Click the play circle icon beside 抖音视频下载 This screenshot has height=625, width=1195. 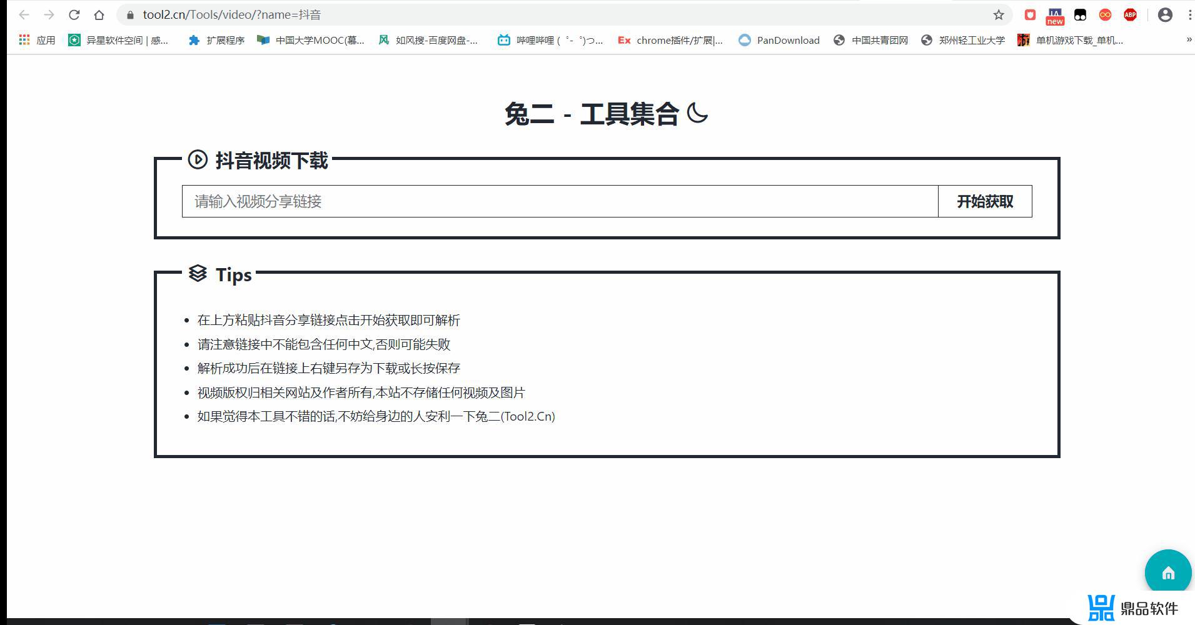(198, 159)
